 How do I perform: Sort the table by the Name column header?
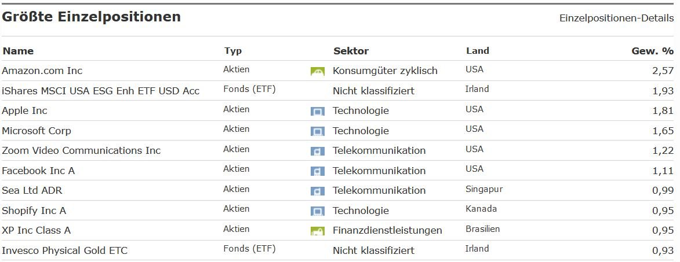tap(18, 51)
